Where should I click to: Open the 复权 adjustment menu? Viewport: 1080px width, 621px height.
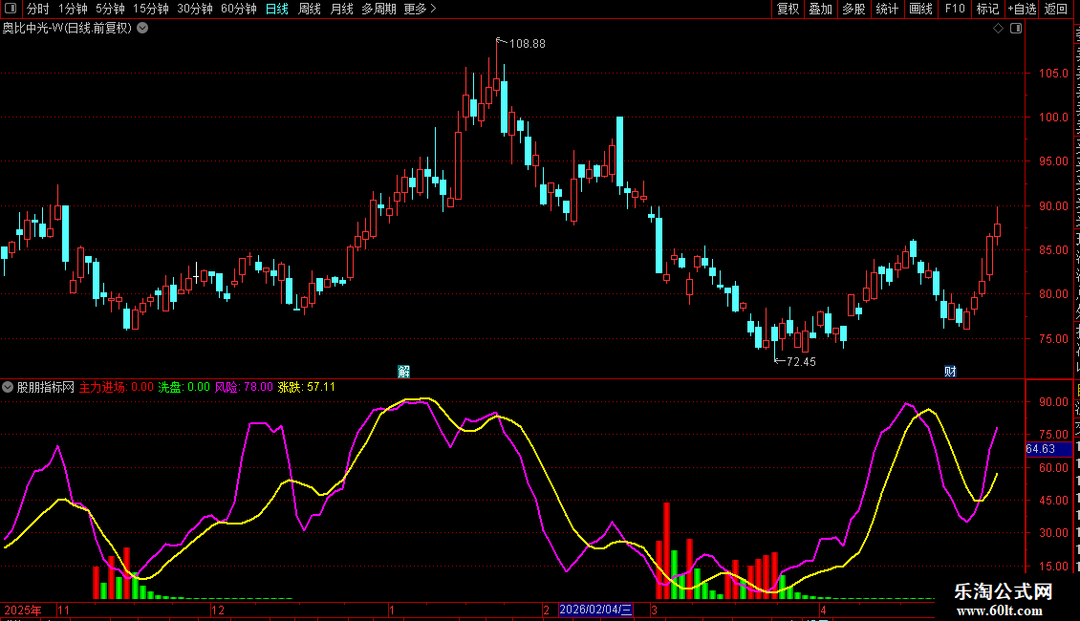788,9
